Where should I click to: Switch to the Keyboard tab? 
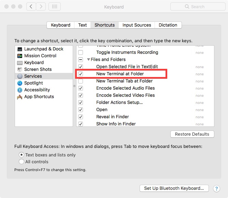coord(60,25)
